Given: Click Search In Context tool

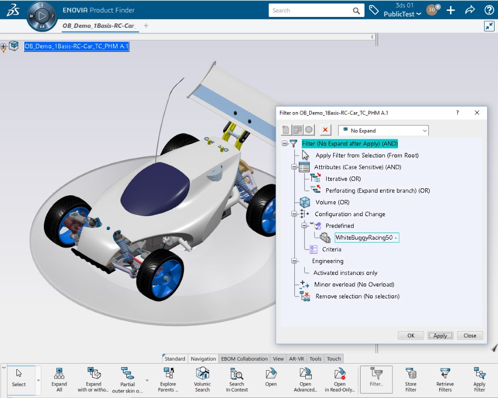Looking at the screenshot, I should point(237,380).
